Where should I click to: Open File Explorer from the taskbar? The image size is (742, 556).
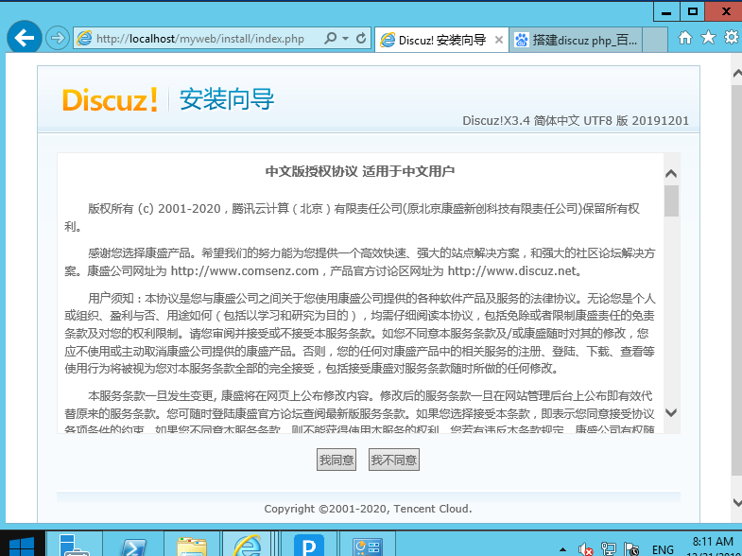click(192, 545)
